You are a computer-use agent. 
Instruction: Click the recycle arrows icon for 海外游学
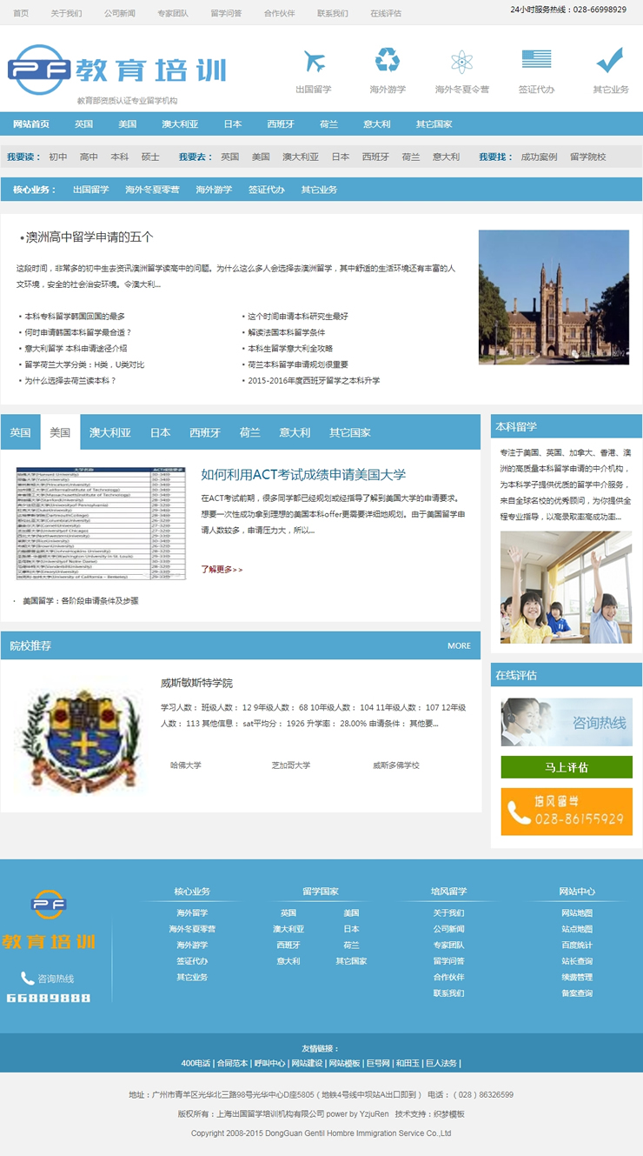pyautogui.click(x=388, y=60)
